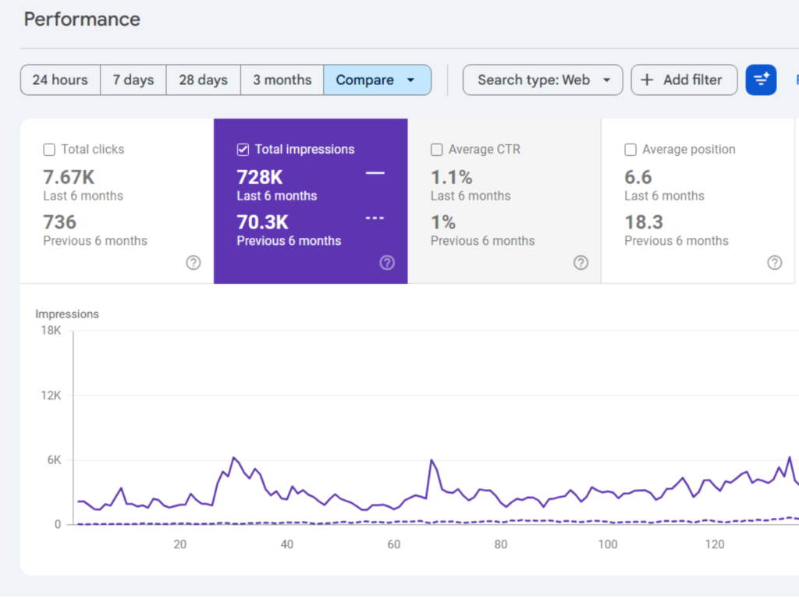This screenshot has width=799, height=599.
Task: Click the solid line legend on impressions card
Action: (375, 173)
